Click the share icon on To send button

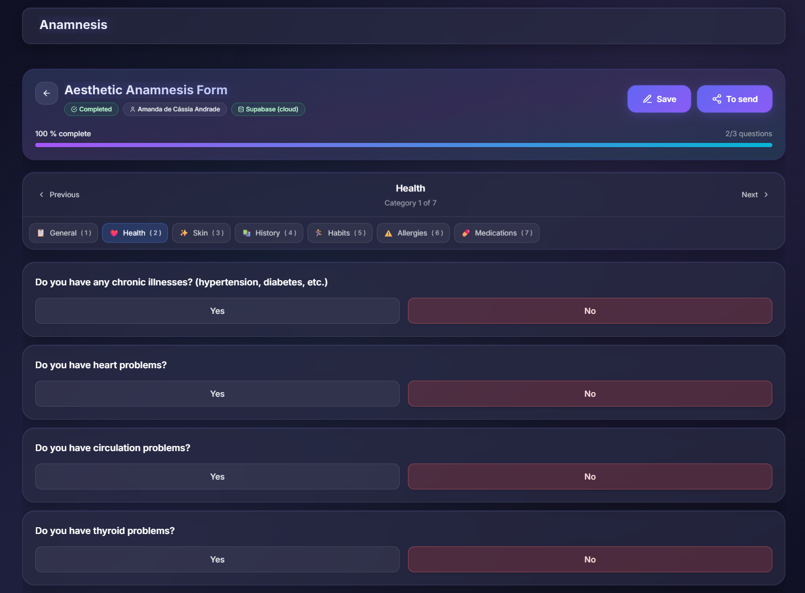pyautogui.click(x=717, y=99)
